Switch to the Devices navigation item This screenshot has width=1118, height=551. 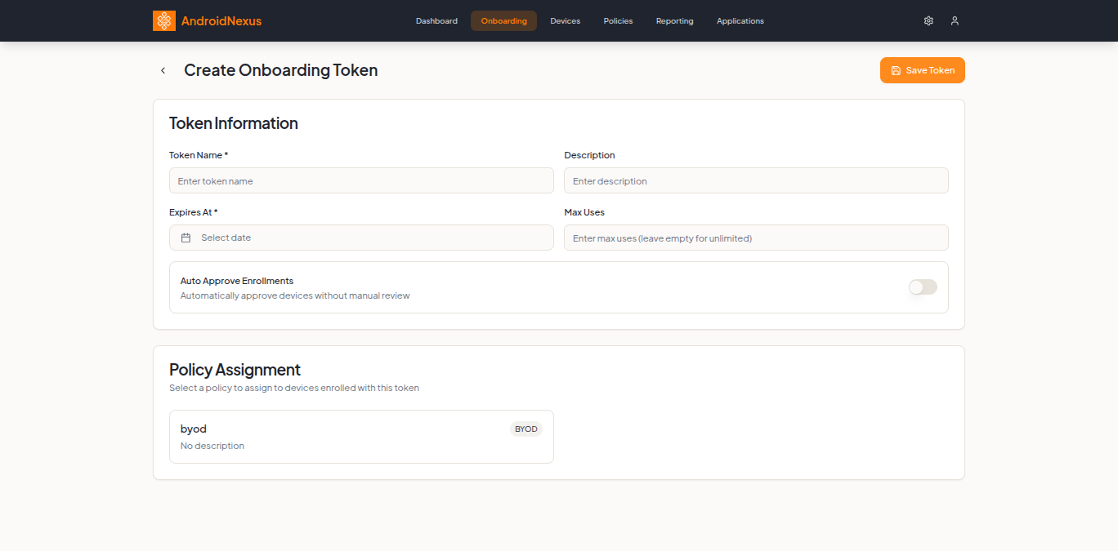click(x=565, y=20)
